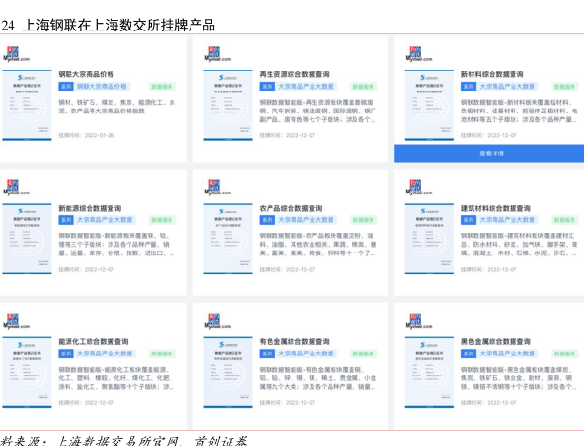The image size is (584, 446).
Task: Click 大宗商品产业大数据 series tag under 能源化工综合数据查询
Action: (x=105, y=354)
